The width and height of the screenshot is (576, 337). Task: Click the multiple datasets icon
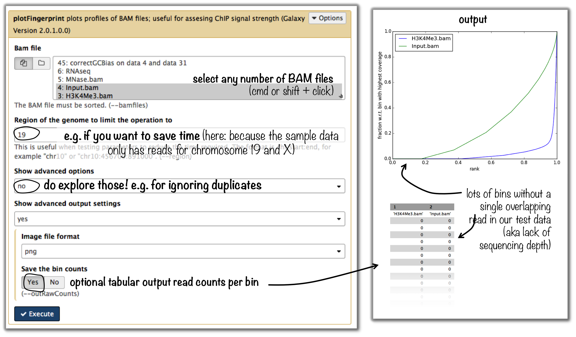point(23,63)
